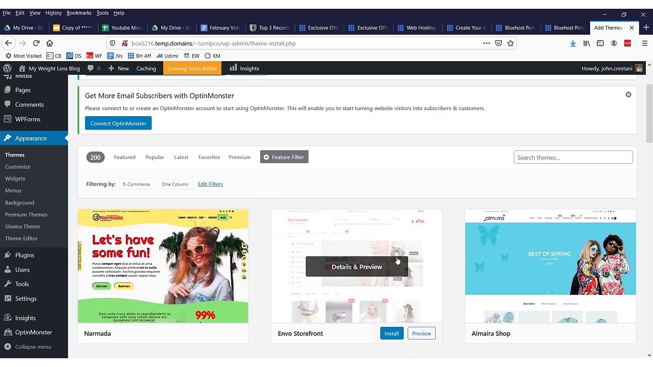Open Insights in the admin bar

pos(244,68)
